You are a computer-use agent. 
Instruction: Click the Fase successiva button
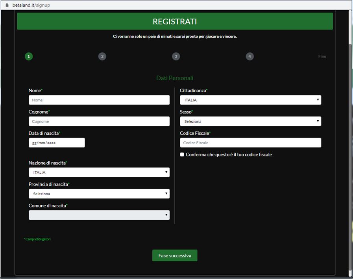(x=175, y=255)
